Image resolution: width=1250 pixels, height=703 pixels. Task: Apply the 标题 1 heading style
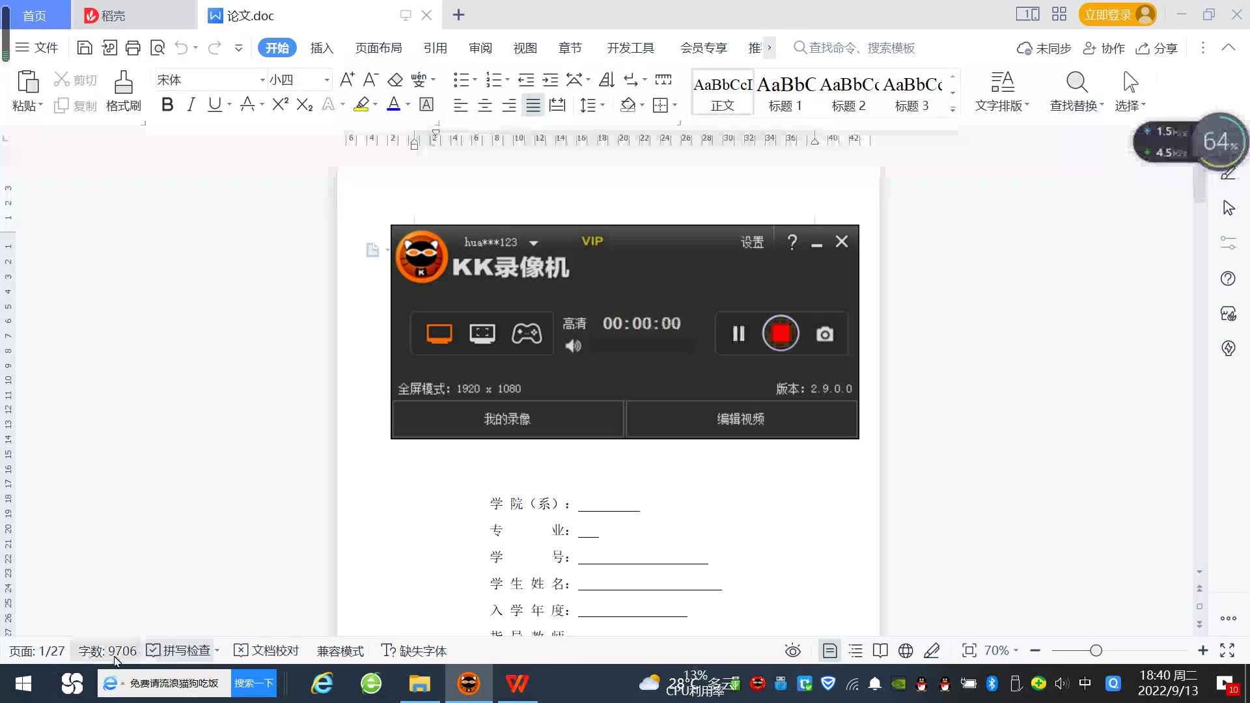pos(786,92)
